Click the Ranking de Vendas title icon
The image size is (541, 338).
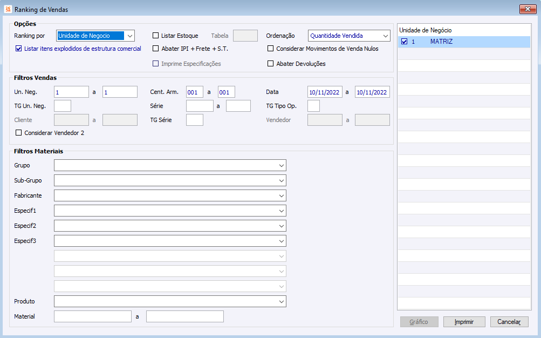coord(8,9)
